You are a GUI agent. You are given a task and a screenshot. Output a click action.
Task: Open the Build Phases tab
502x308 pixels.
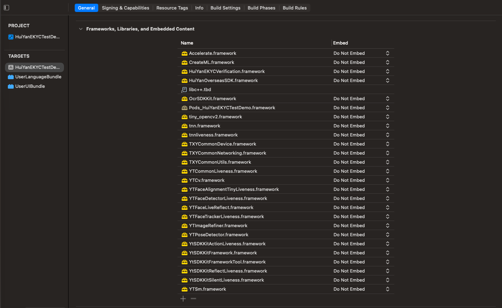click(x=261, y=8)
